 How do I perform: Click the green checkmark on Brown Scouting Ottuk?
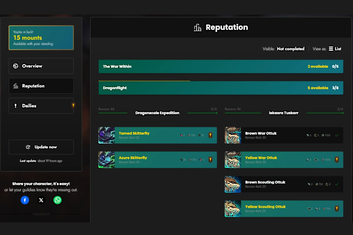[x=337, y=184]
